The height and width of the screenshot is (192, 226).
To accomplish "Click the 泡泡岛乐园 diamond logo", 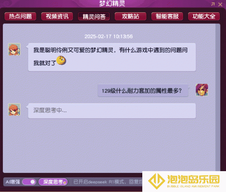I will click(x=157, y=182).
